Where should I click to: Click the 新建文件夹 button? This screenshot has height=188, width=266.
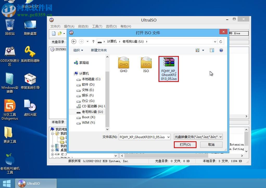point(99,50)
